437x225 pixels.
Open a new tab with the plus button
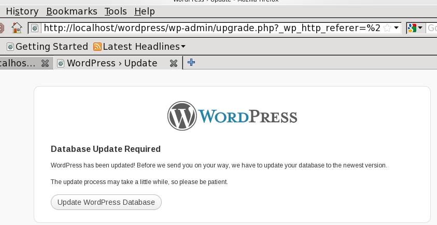(x=191, y=63)
